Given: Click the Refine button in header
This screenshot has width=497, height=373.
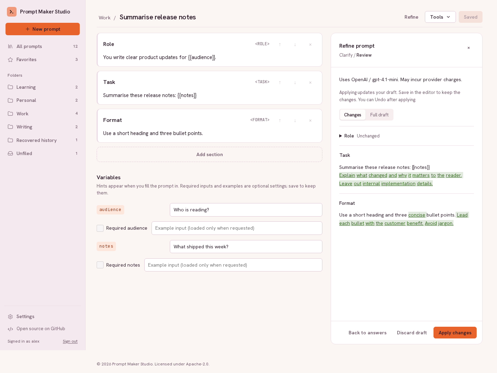Looking at the screenshot, I should (x=411, y=17).
